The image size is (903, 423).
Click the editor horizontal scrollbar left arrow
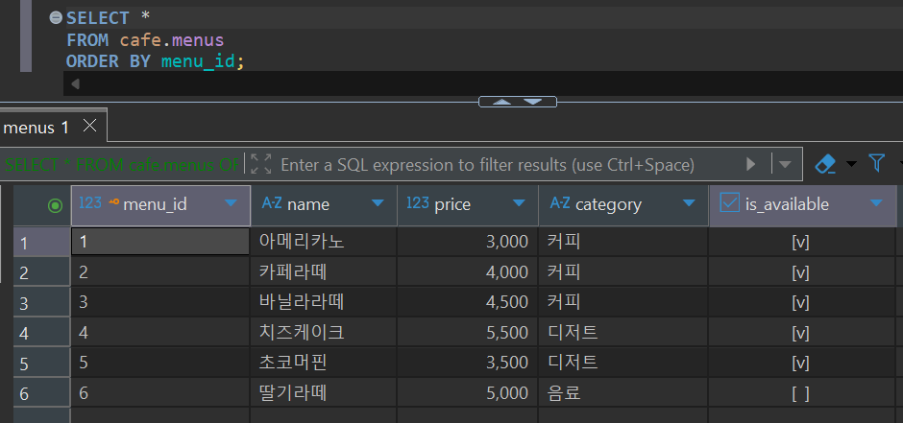click(75, 84)
